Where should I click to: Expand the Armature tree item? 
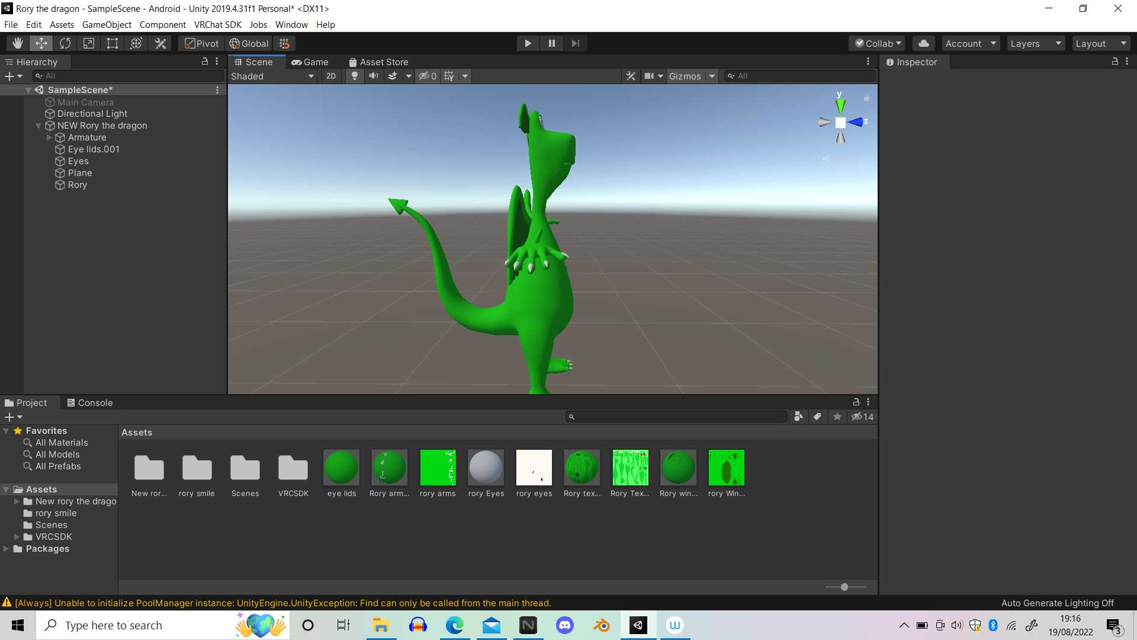coord(49,137)
